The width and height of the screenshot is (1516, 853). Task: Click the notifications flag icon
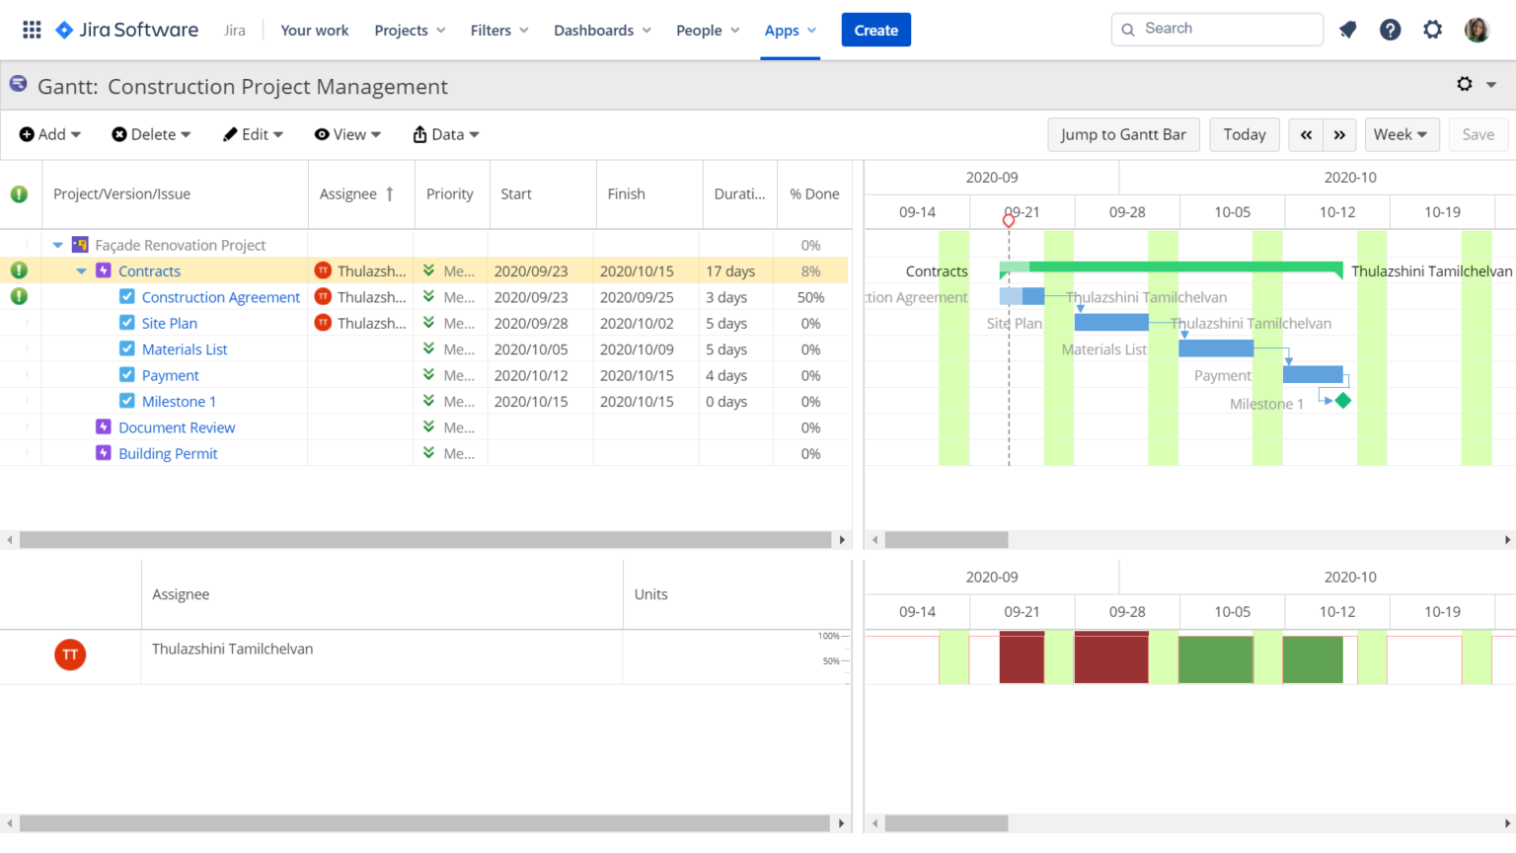pyautogui.click(x=1347, y=29)
